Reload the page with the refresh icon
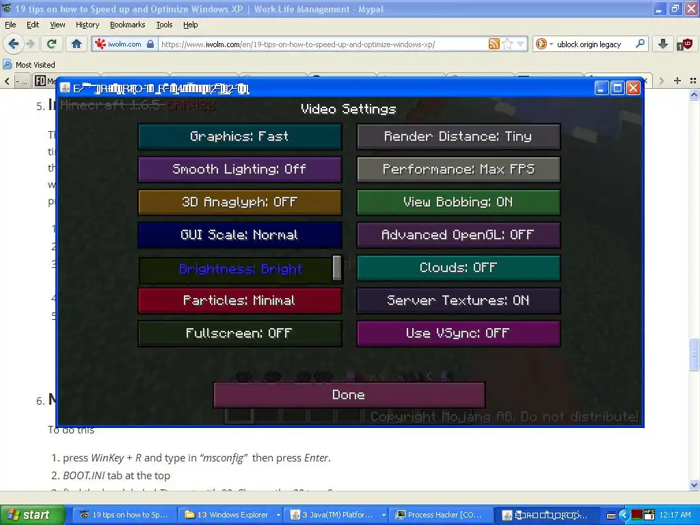Screen dimensions: 700x525 52,44
